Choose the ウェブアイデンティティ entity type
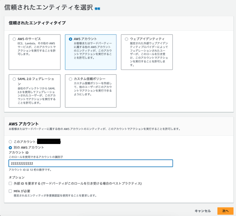This screenshot has width=236, height=216. [x=127, y=39]
